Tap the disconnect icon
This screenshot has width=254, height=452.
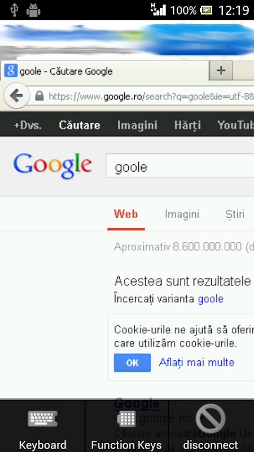[211, 418]
